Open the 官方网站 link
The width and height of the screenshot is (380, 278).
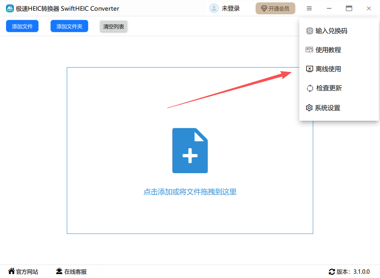tap(27, 272)
